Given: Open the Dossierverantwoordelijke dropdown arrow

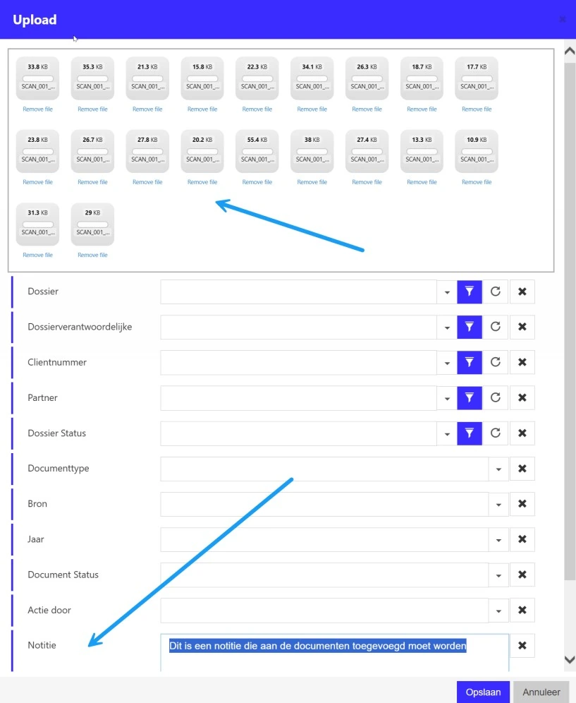Looking at the screenshot, I should (447, 328).
